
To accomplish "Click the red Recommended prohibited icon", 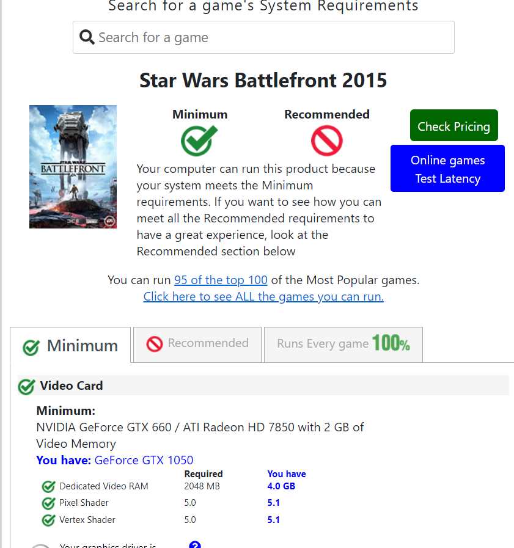I will (x=326, y=141).
